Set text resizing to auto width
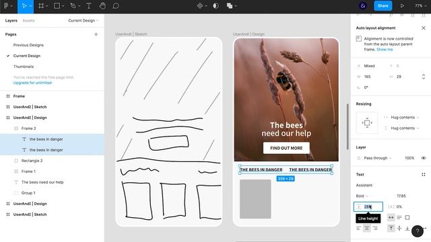The image size is (431, 242). (x=391, y=218)
